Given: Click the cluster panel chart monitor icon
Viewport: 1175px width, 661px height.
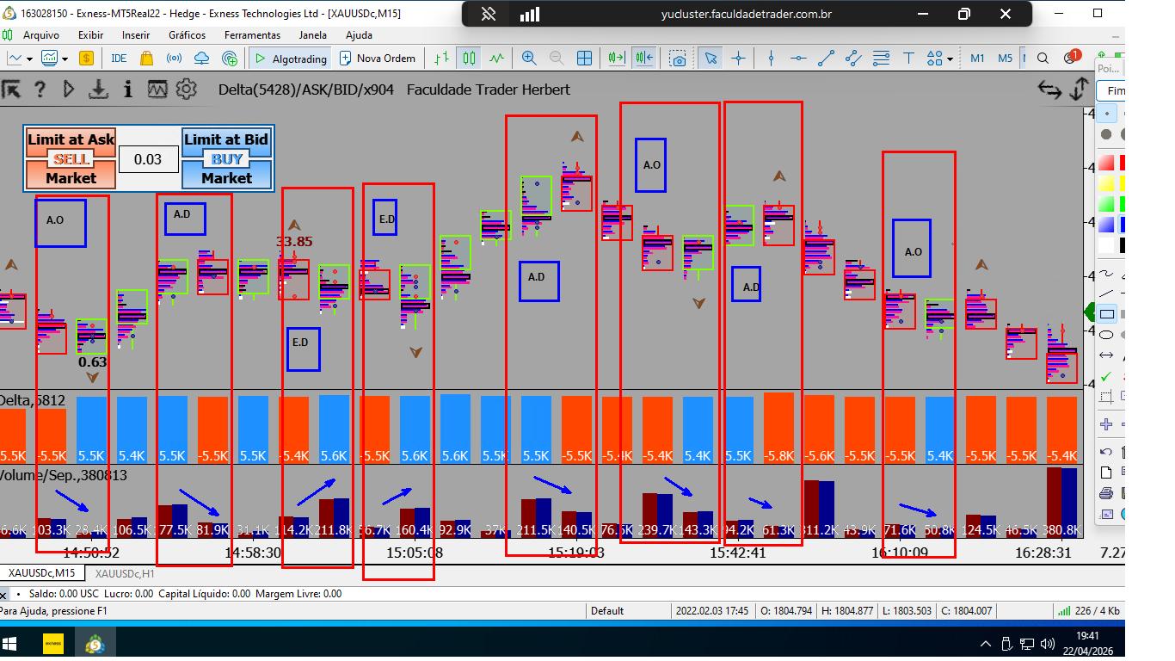Looking at the screenshot, I should point(157,90).
